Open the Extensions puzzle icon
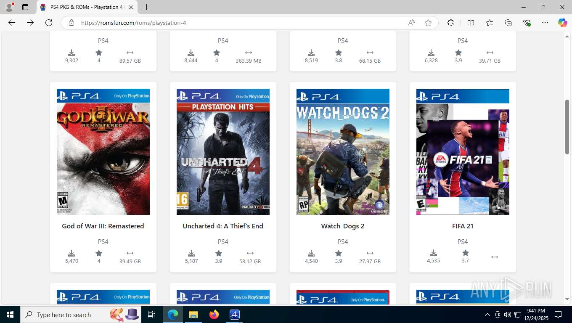The width and height of the screenshot is (572, 323). (450, 23)
